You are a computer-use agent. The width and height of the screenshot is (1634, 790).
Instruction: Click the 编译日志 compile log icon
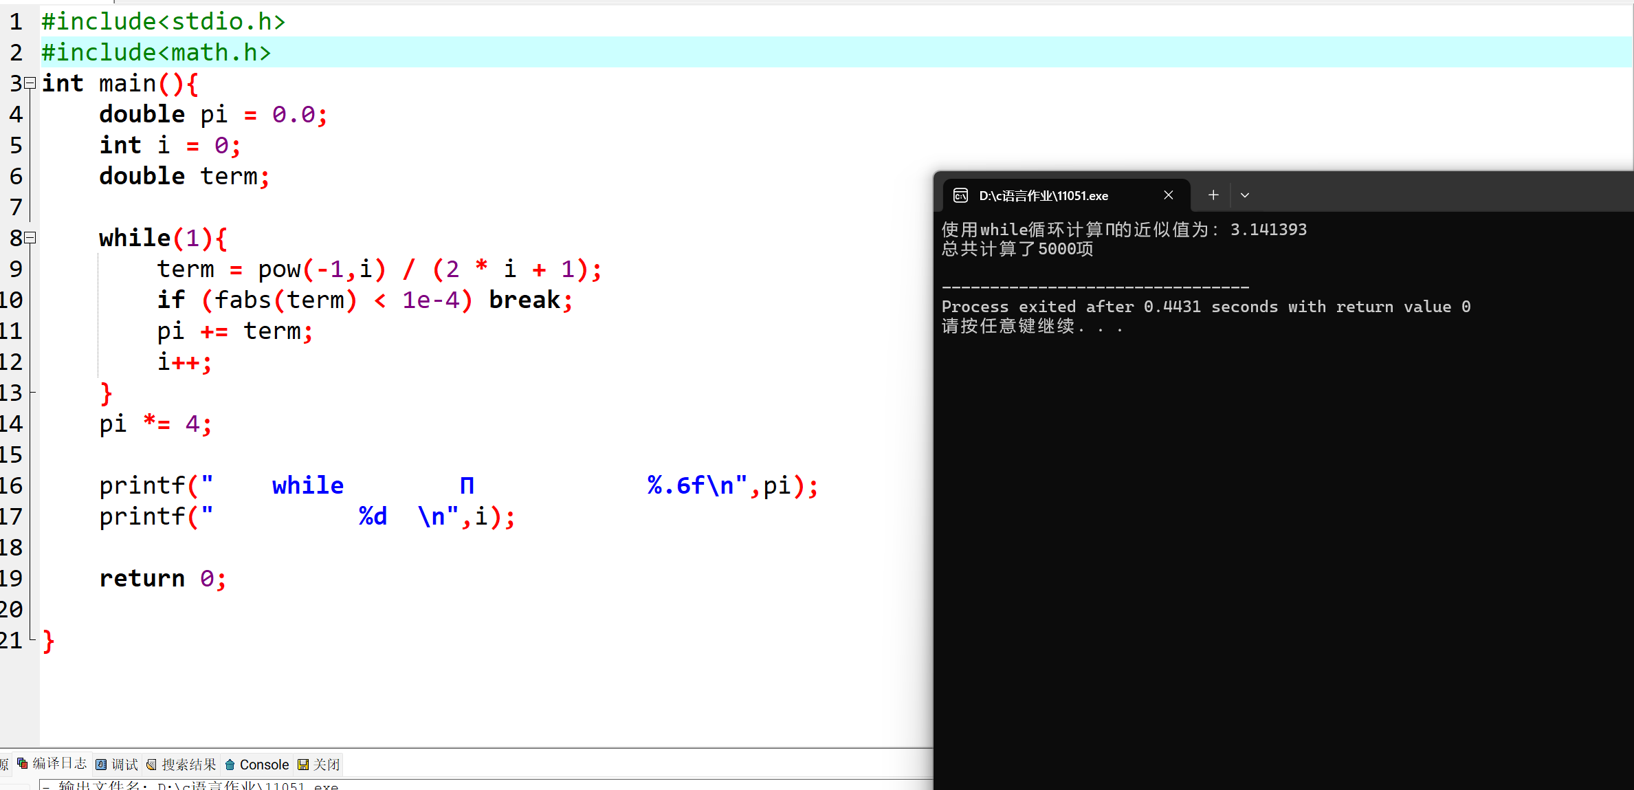[23, 764]
